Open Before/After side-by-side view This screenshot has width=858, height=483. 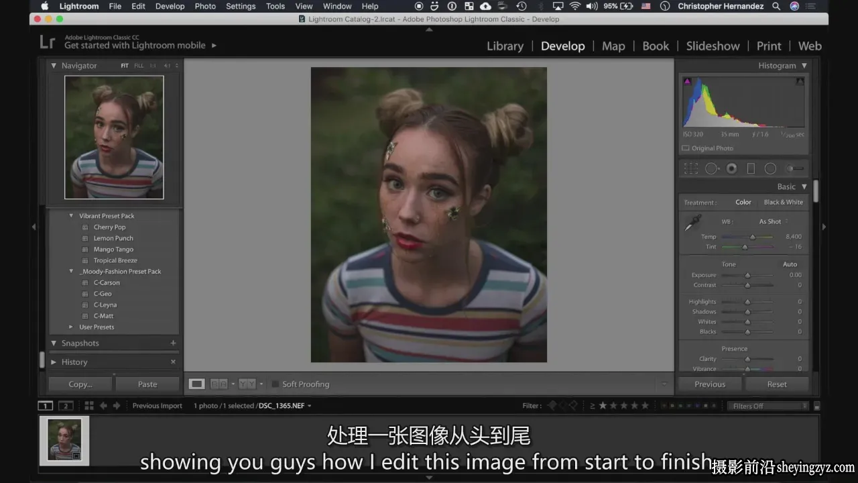(219, 384)
